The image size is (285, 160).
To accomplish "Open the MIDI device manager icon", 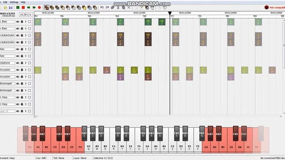I will (152, 8).
